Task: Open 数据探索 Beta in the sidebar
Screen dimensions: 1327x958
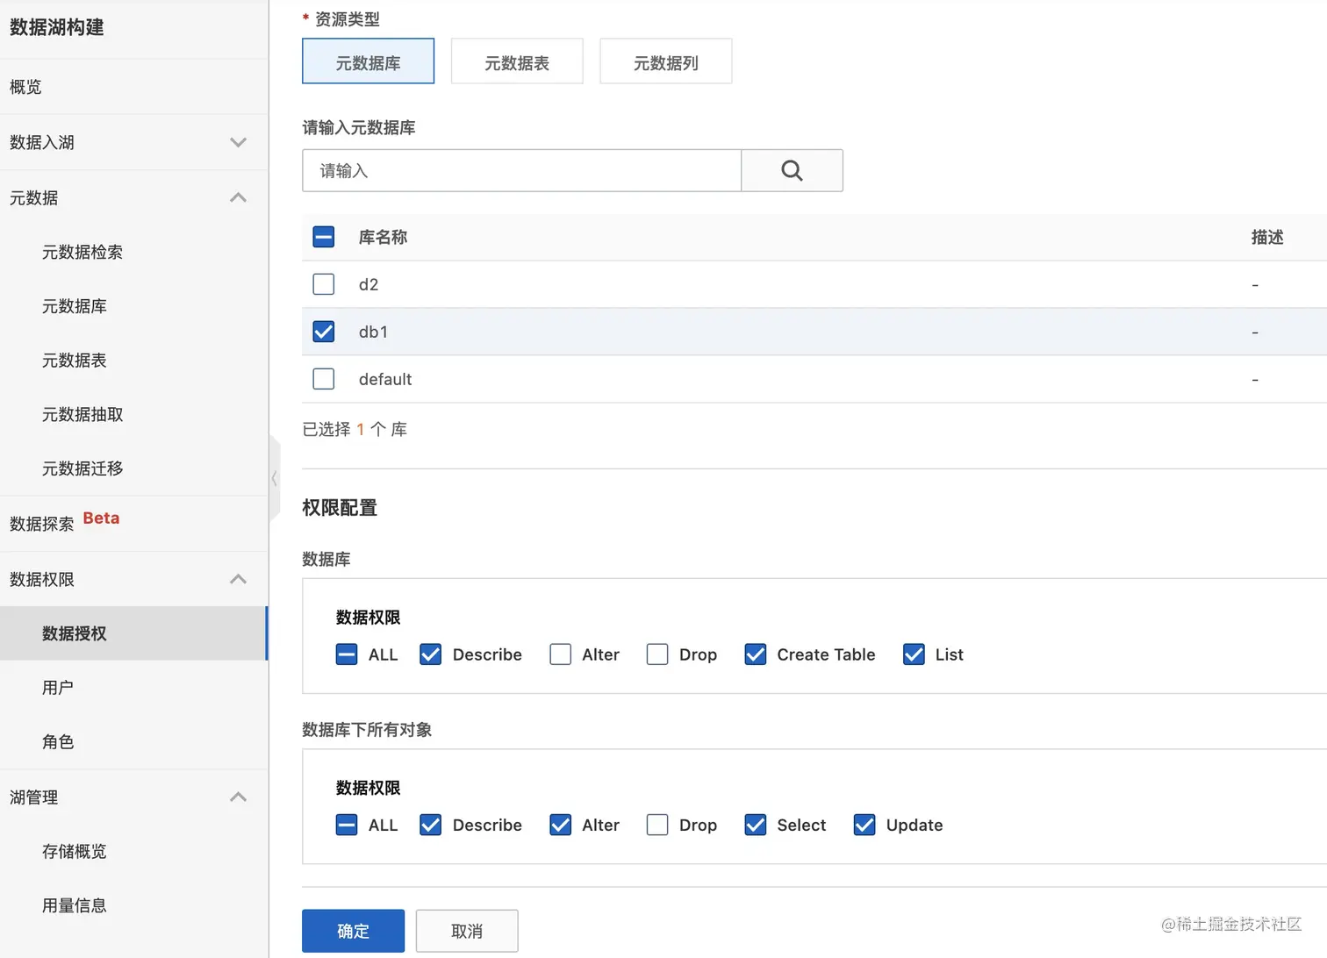Action: pyautogui.click(x=133, y=524)
